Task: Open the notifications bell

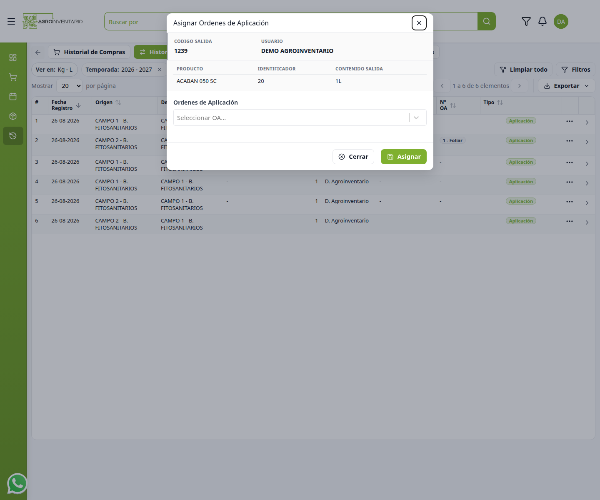Action: [542, 21]
